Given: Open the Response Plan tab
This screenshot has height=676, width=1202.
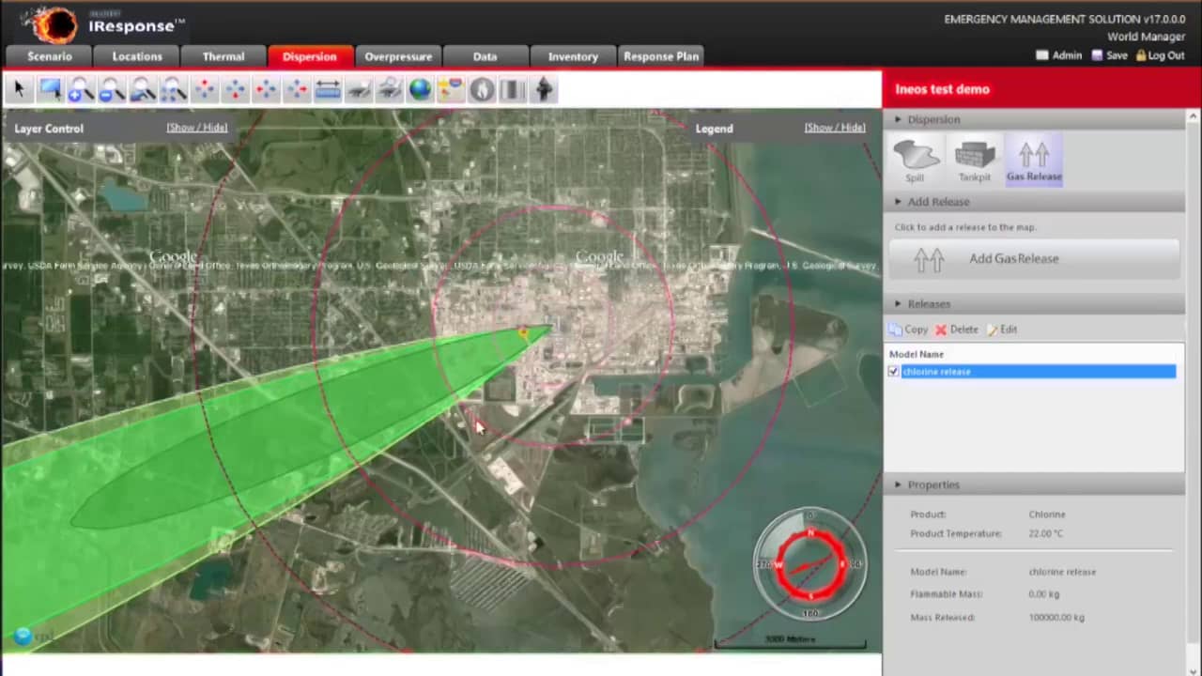Looking at the screenshot, I should tap(661, 56).
